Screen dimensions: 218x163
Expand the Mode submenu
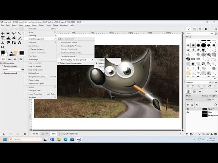41,32
